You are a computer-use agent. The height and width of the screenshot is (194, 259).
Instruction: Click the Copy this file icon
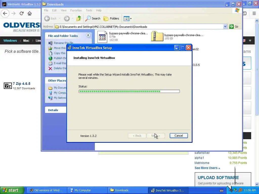tap(50, 53)
